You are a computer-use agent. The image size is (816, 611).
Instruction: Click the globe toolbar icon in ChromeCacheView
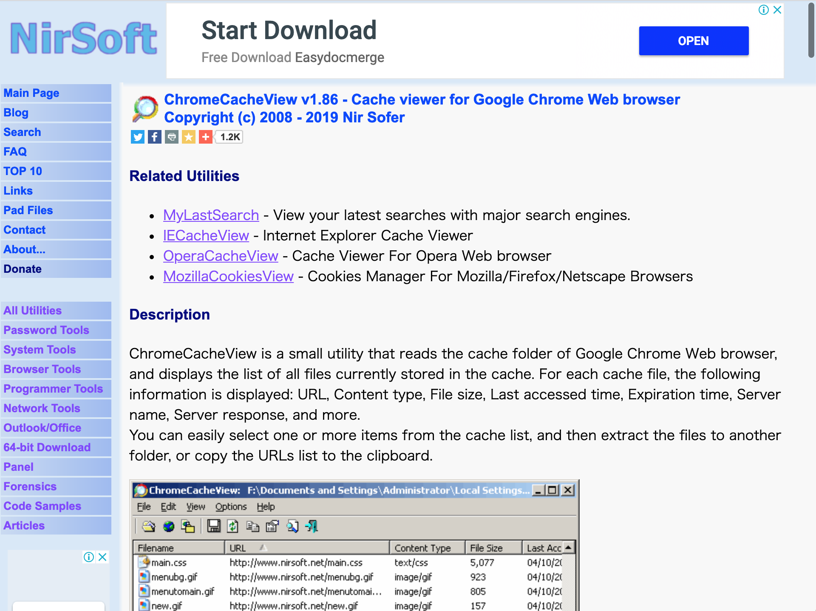[x=168, y=527]
